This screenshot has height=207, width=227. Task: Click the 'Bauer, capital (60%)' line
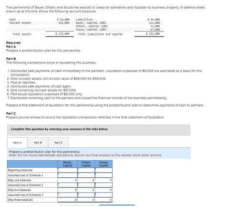[91, 23]
